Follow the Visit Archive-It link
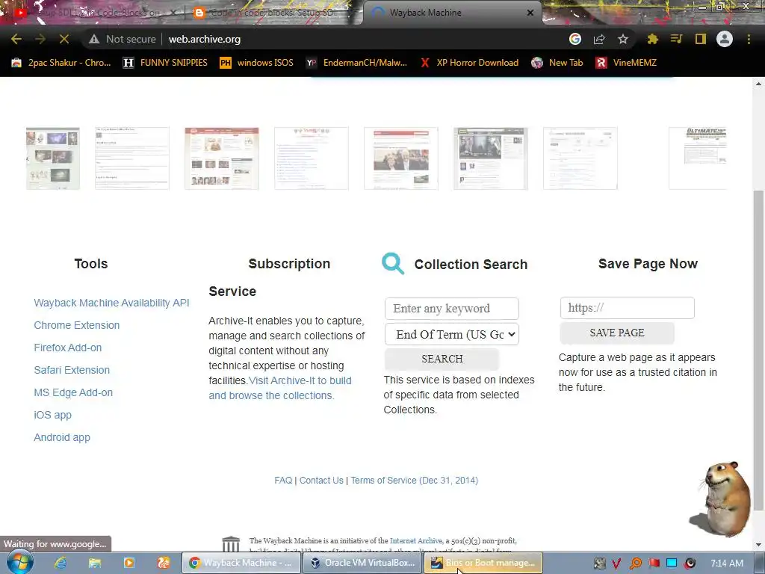The width and height of the screenshot is (765, 574). tap(280, 388)
